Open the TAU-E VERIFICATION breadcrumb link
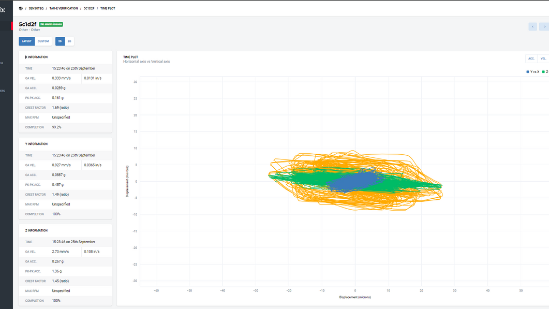 (64, 8)
